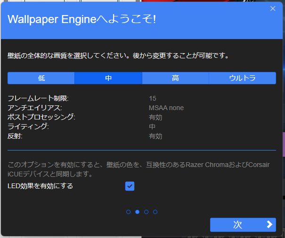Click the Wallpaper Engineへようこそ title
The image size is (285, 238).
tap(81, 19)
